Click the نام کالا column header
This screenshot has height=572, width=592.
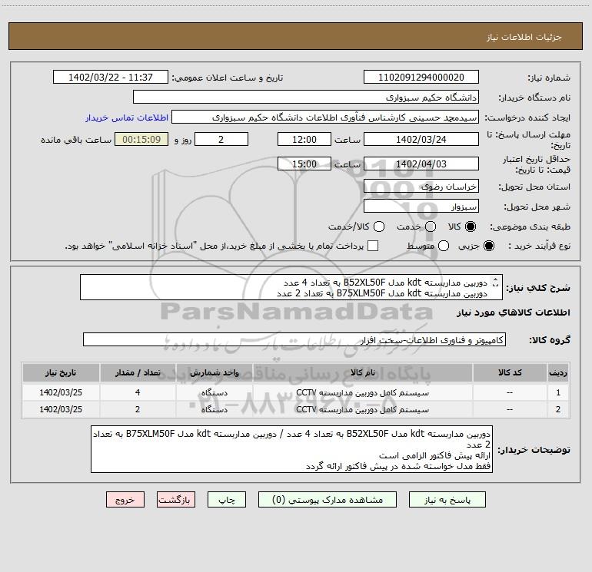362,373
